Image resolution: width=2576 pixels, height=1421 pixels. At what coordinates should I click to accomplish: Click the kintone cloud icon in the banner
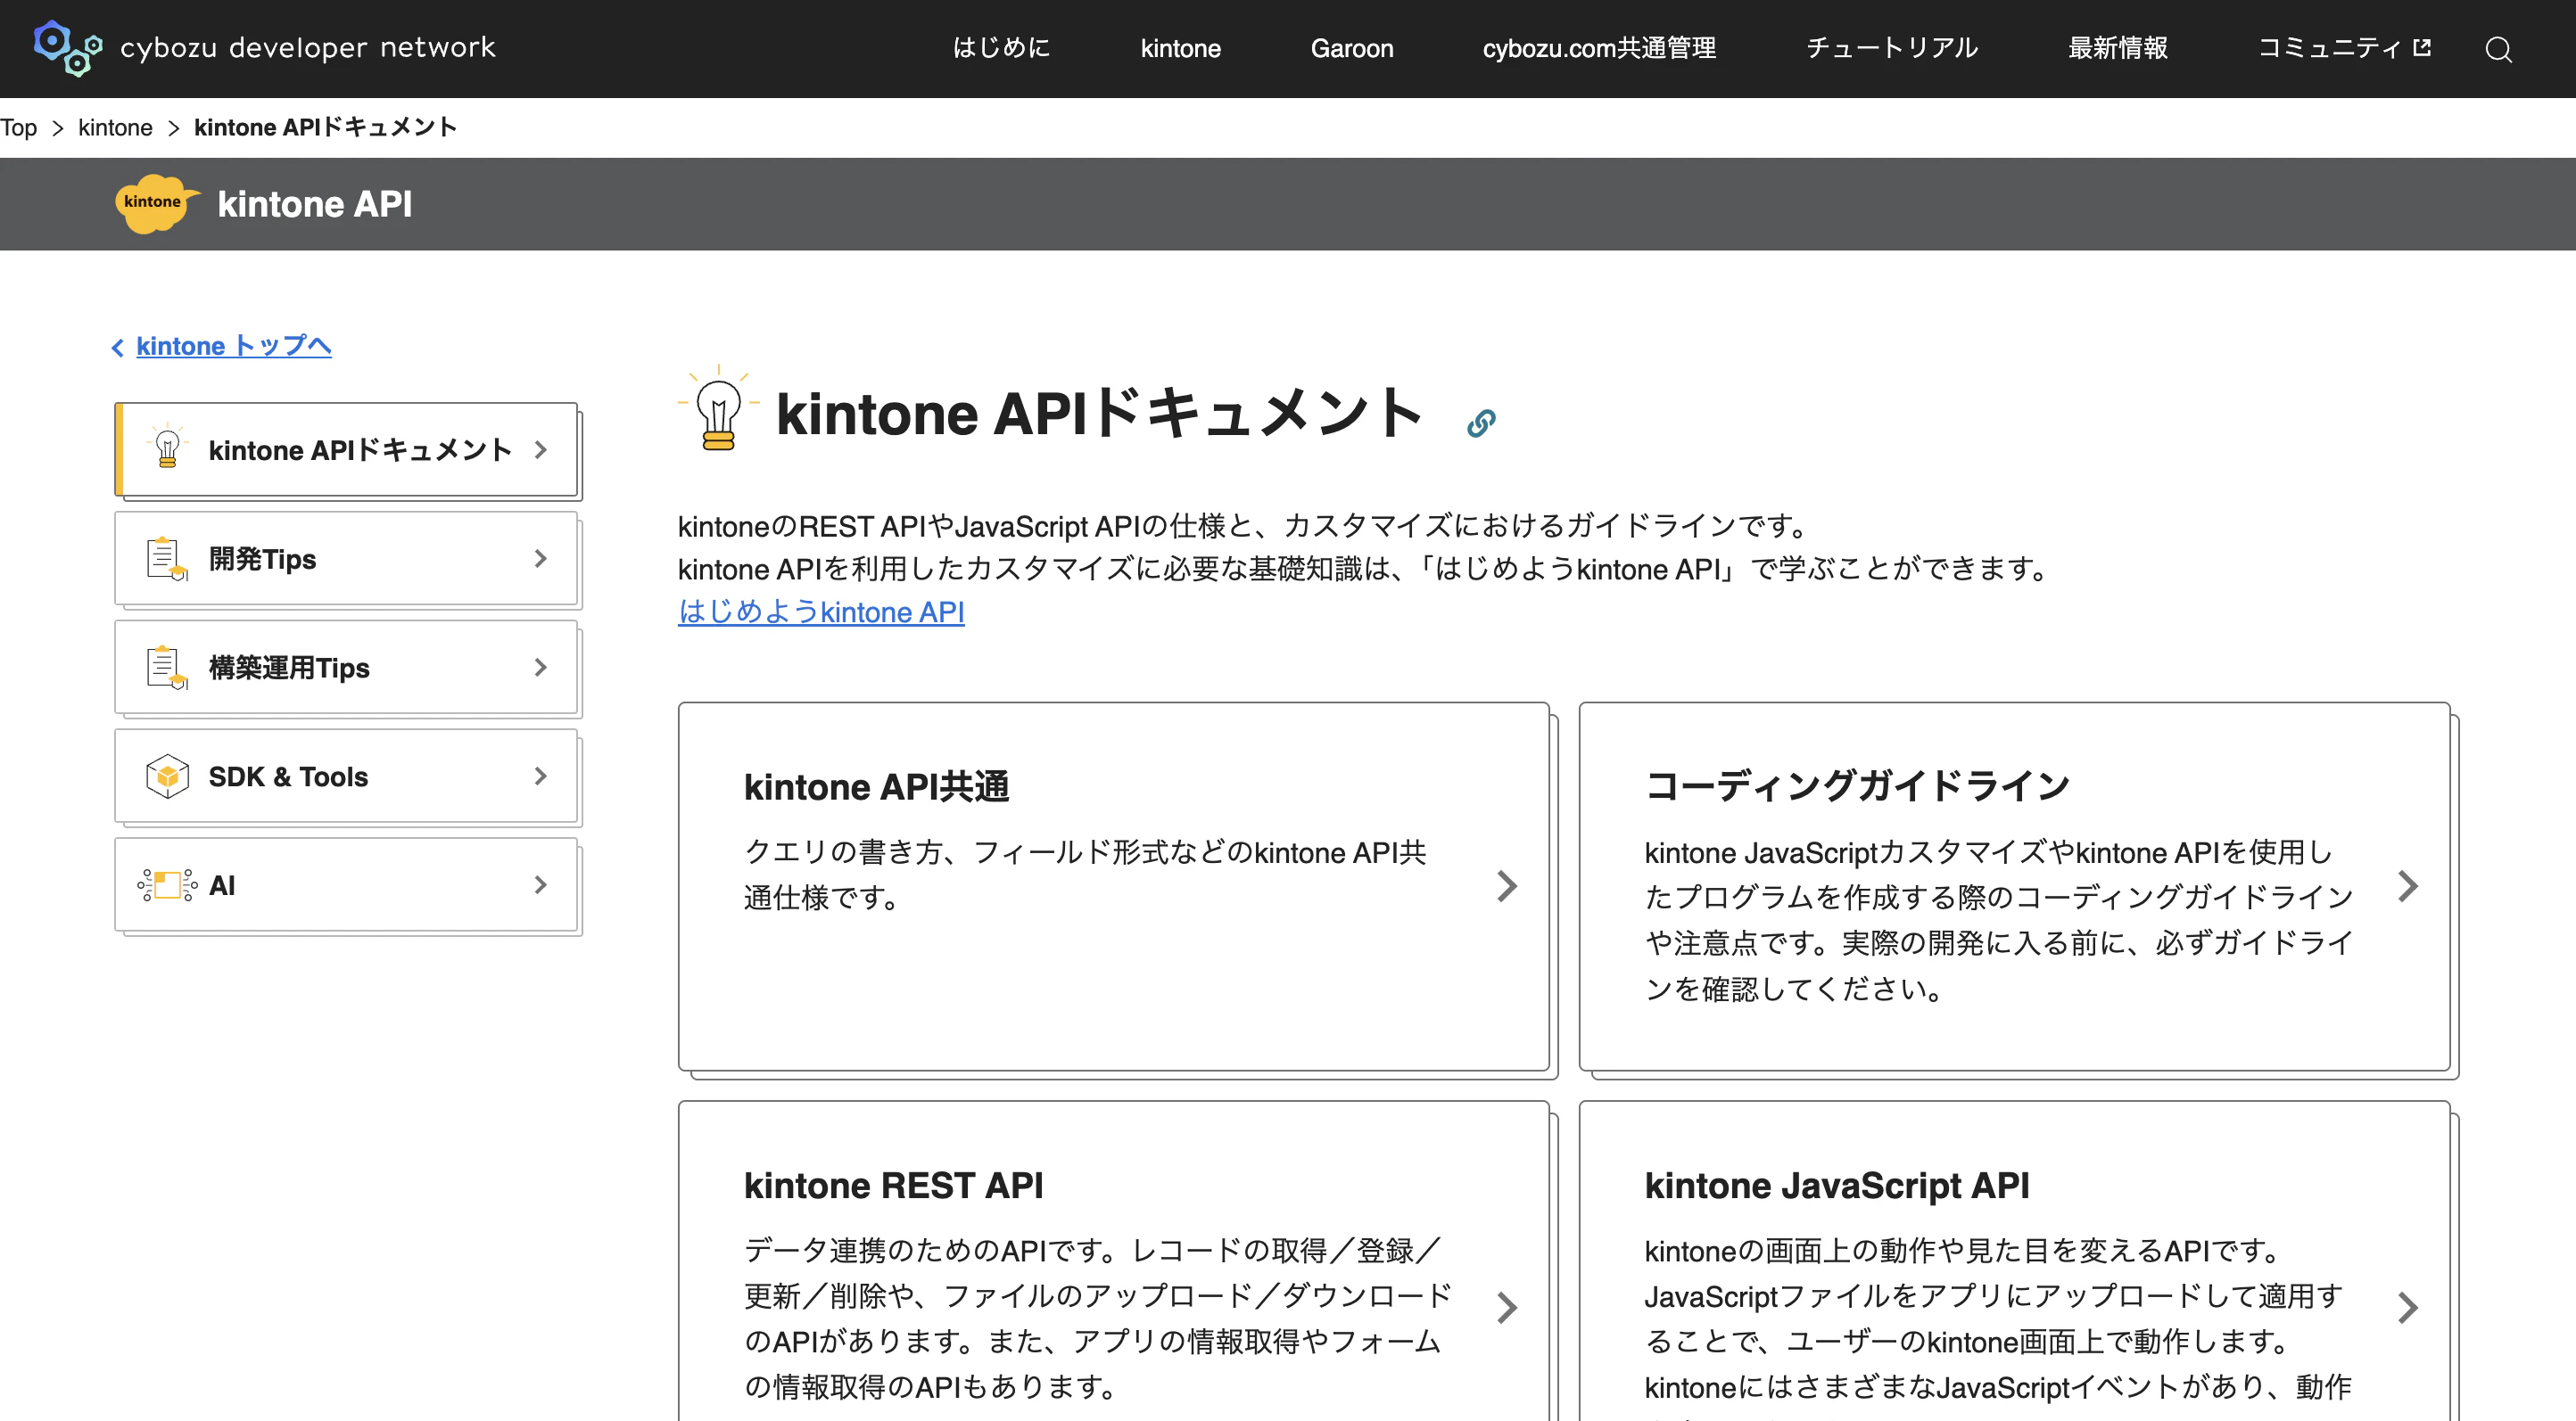(157, 204)
